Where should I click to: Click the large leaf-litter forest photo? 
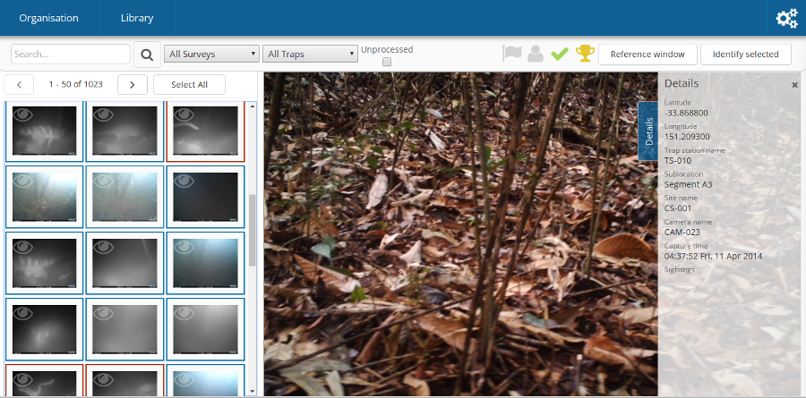tap(460, 233)
